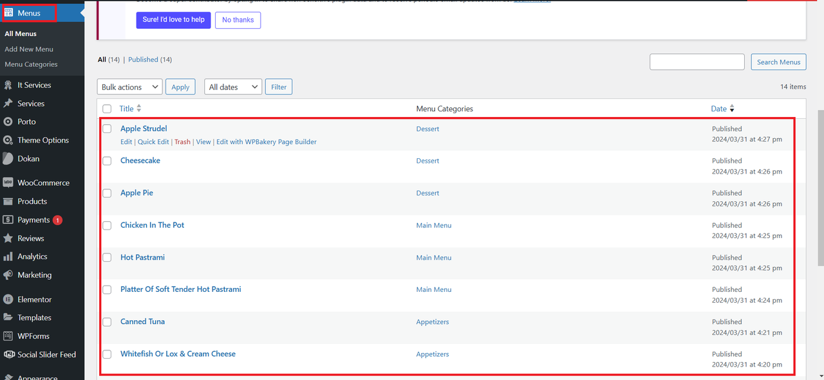Check the Canned Tuna row checkbox
The image size is (824, 380).
107,321
